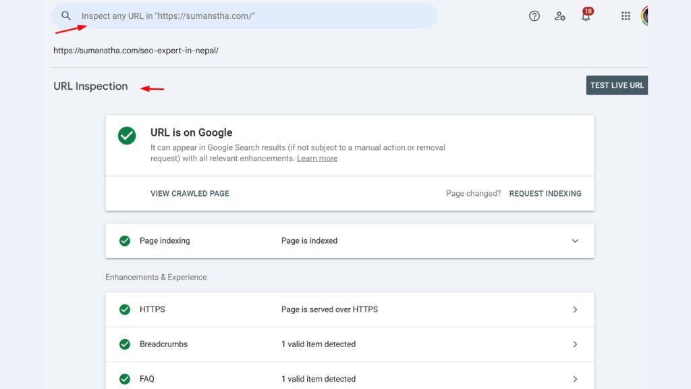Click Breadcrumbs label
Viewport: 691px width, 389px height.
point(163,344)
